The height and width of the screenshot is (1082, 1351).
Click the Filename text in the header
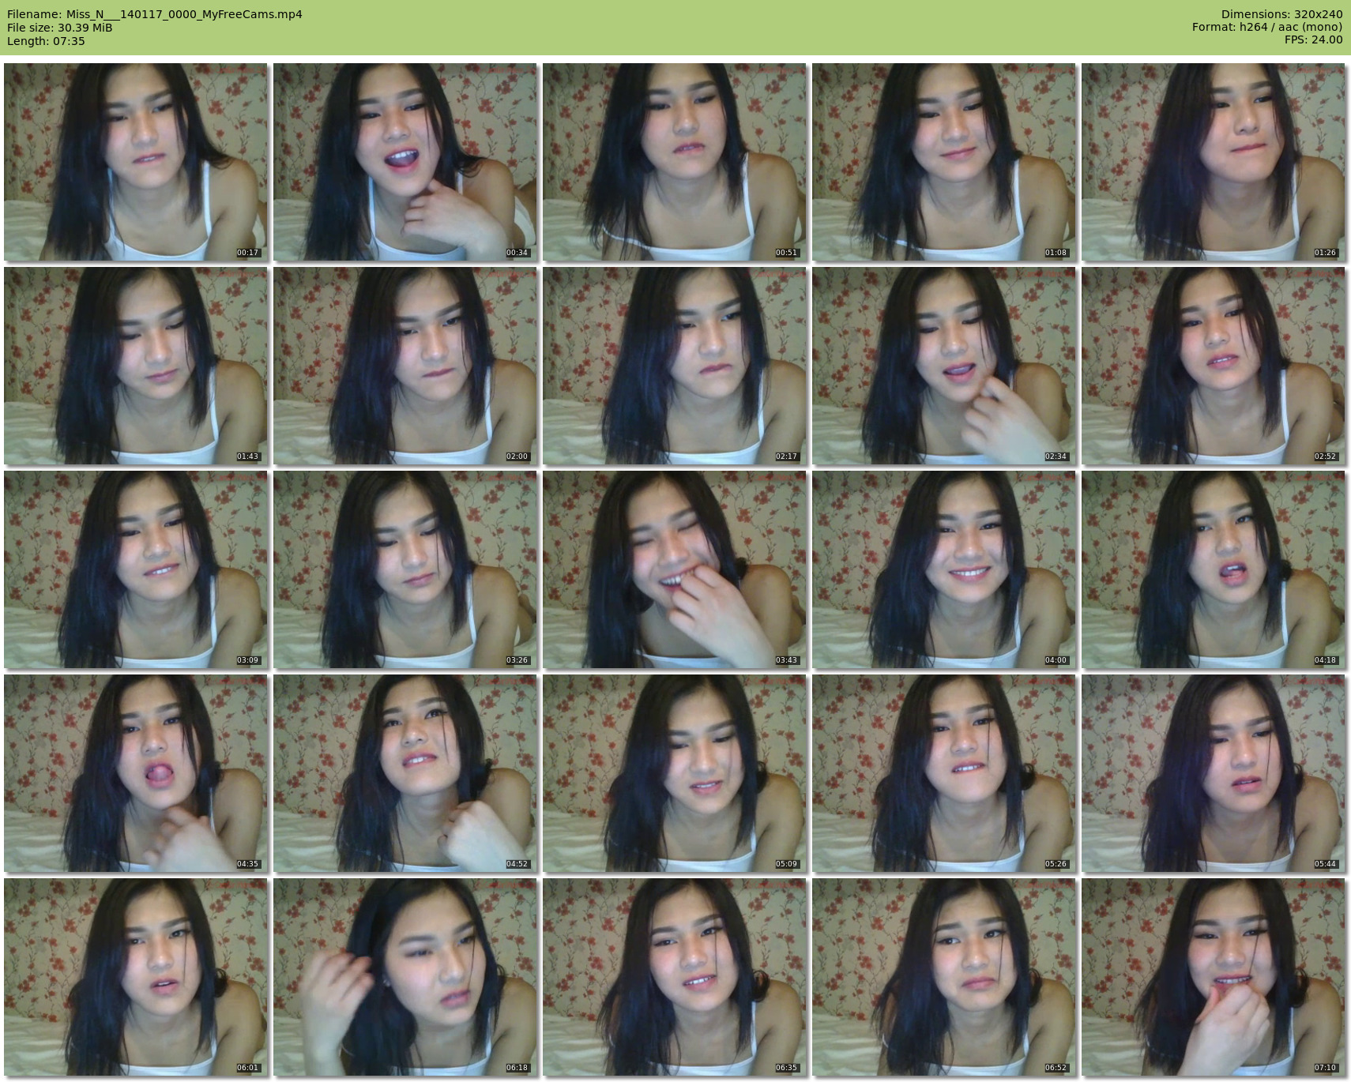click(154, 14)
